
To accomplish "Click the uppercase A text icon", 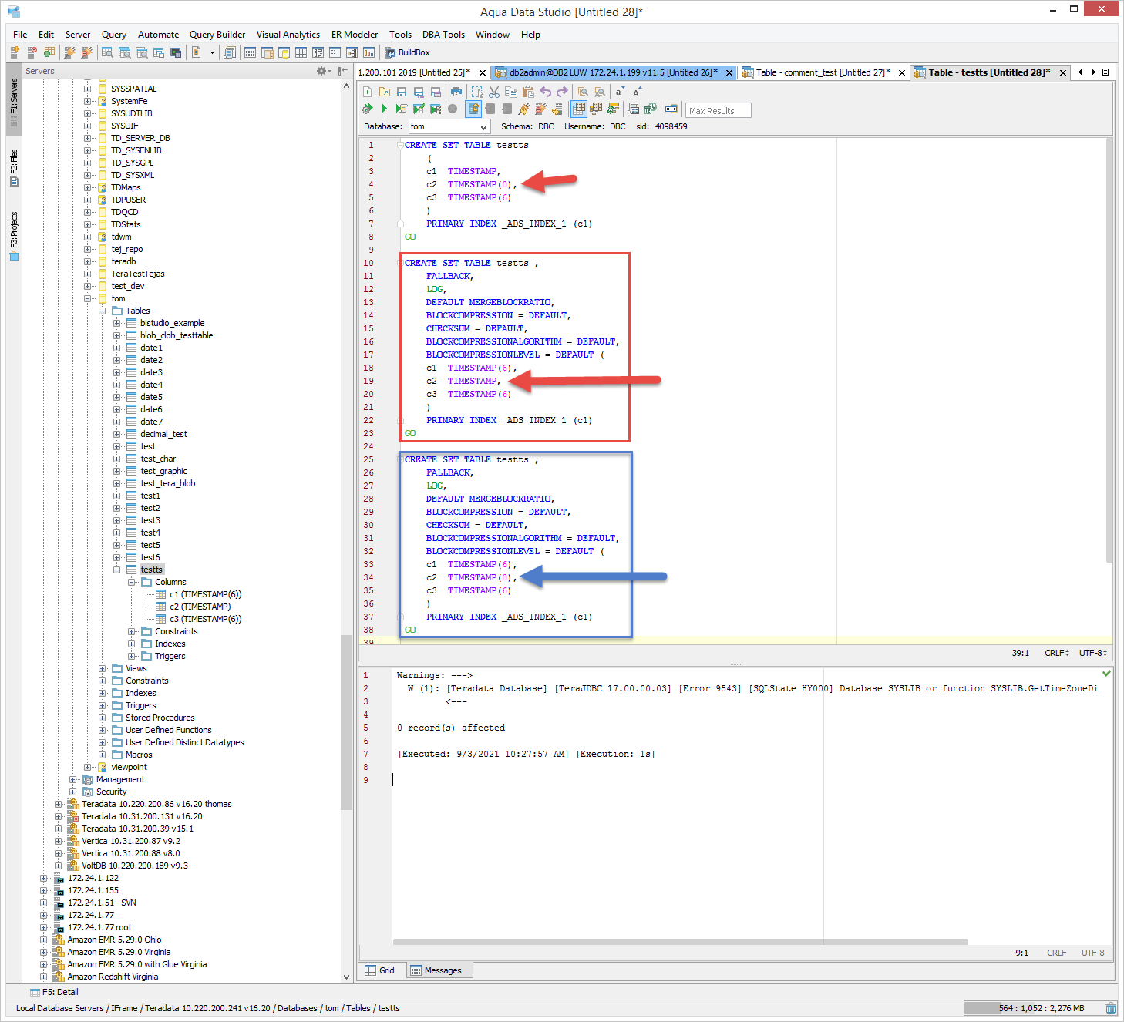I will point(637,92).
